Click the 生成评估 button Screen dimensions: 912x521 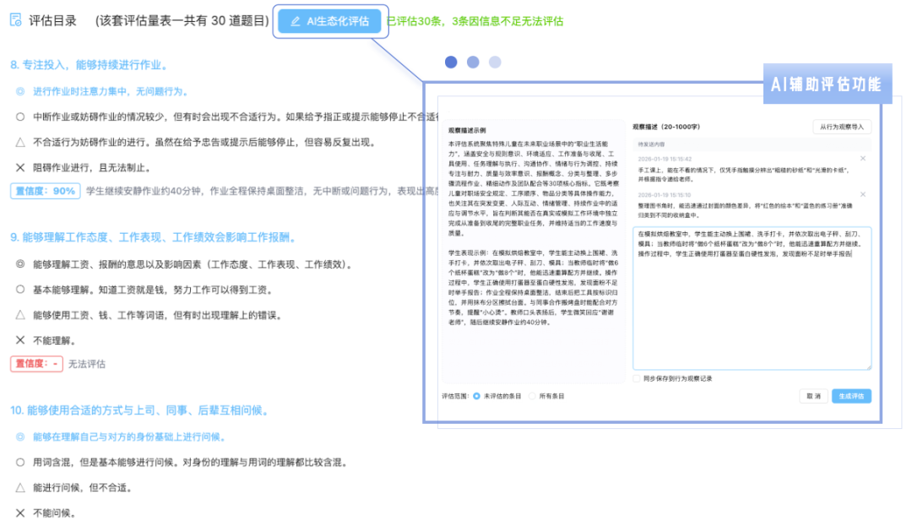(x=851, y=396)
